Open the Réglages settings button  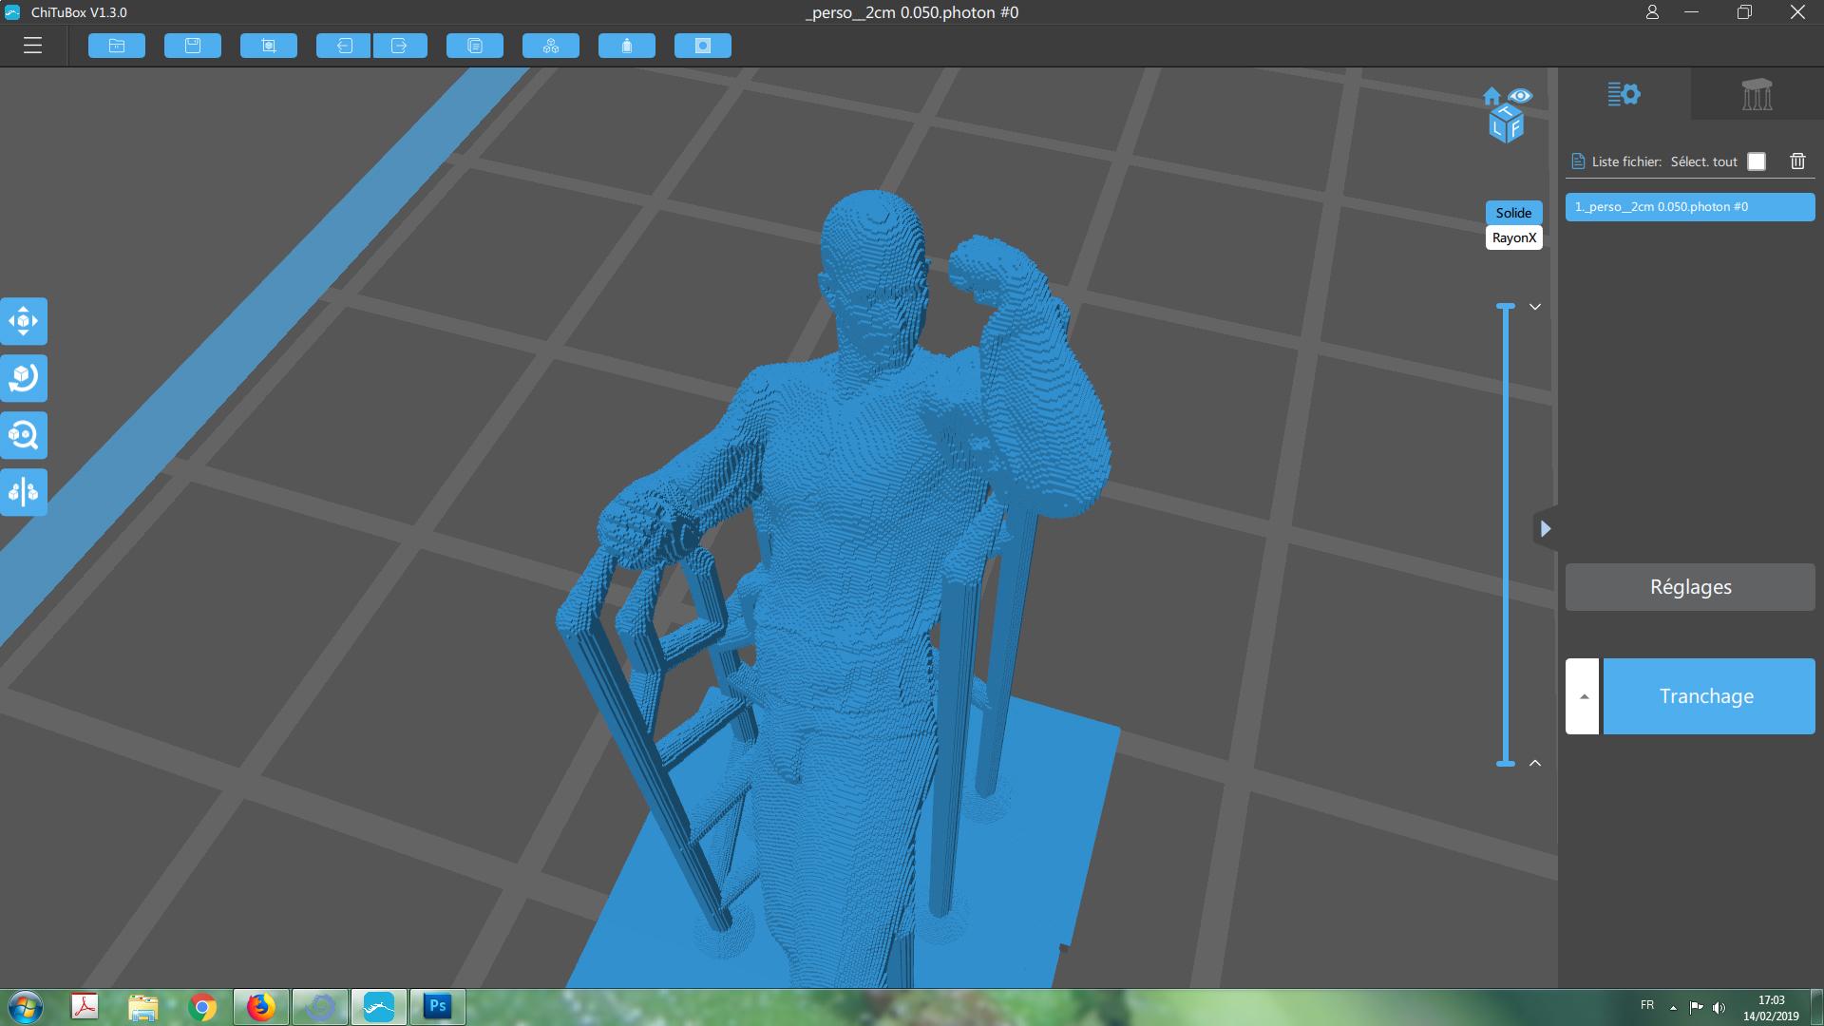1690,587
